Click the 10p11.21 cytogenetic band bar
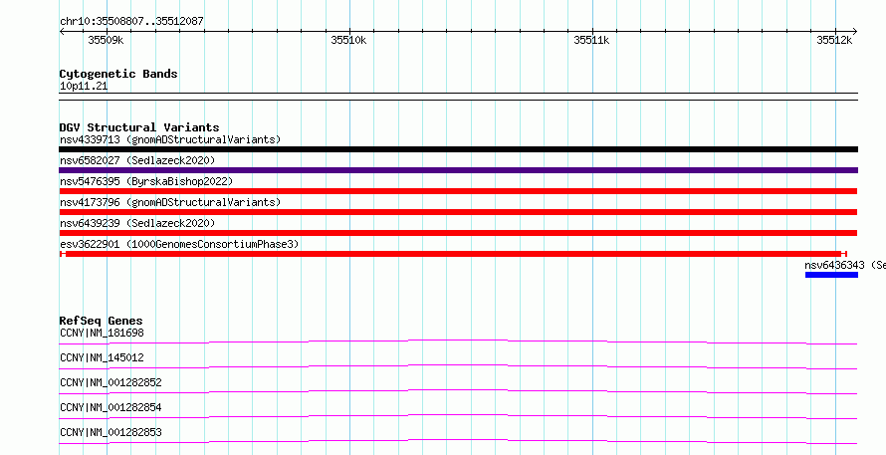The image size is (886, 455). [x=458, y=97]
